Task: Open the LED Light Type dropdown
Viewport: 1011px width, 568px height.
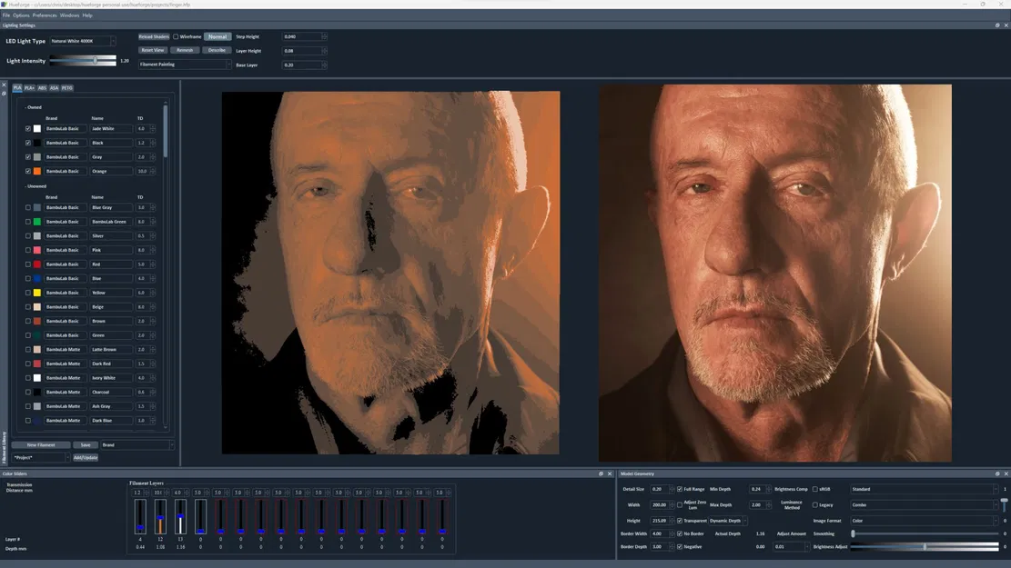Action: click(113, 41)
